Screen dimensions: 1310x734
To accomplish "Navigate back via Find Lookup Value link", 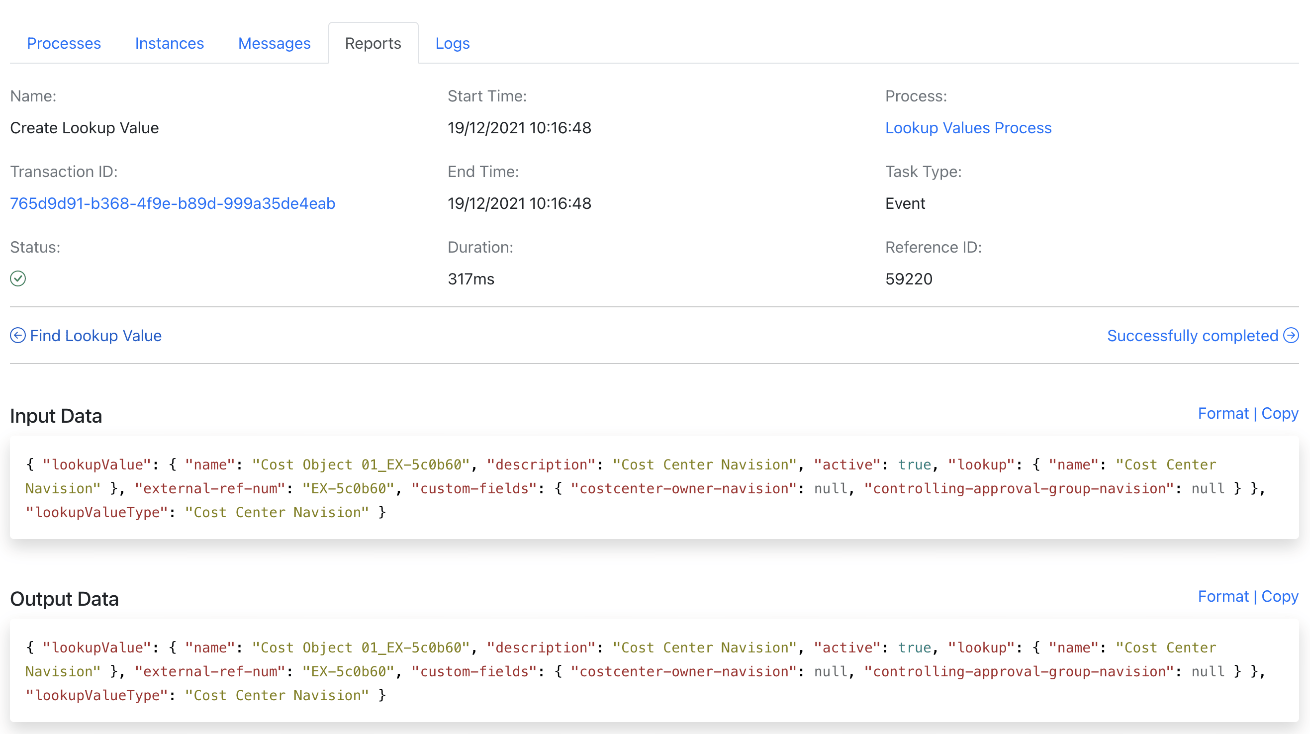I will point(95,335).
